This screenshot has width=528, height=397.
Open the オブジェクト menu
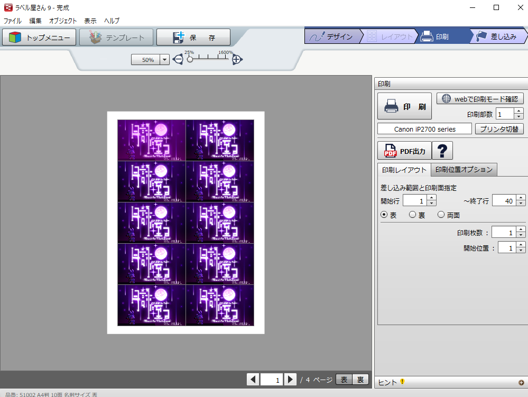click(63, 21)
